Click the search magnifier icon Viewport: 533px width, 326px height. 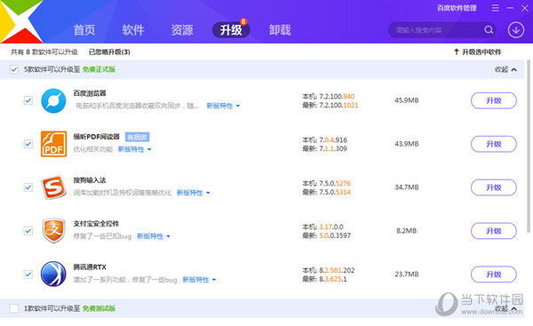(489, 30)
